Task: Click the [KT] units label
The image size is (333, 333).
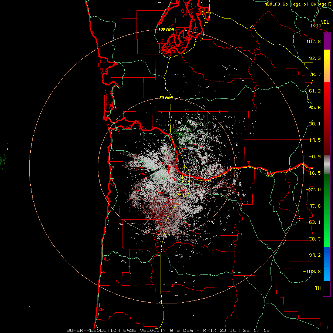Action: (316, 26)
